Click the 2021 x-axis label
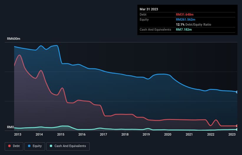This screenshot has width=242, height=155. point(189,134)
